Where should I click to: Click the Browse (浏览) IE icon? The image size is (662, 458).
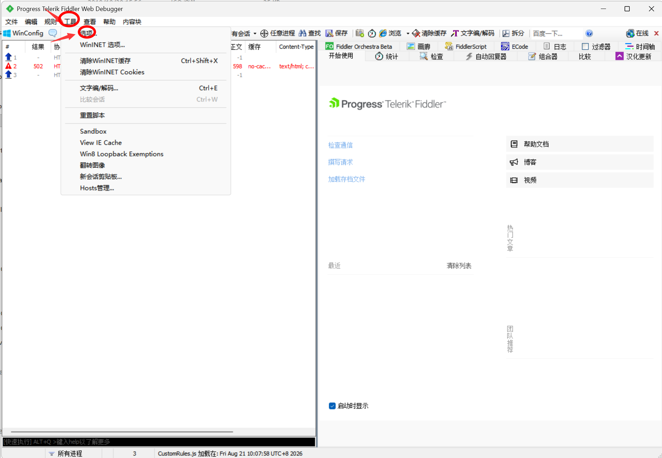[x=383, y=33]
